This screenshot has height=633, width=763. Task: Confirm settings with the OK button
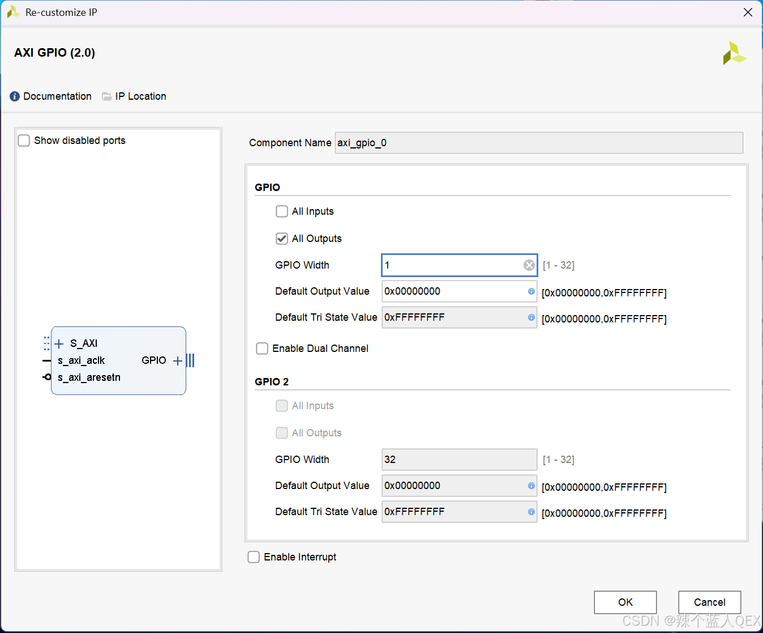click(x=625, y=602)
